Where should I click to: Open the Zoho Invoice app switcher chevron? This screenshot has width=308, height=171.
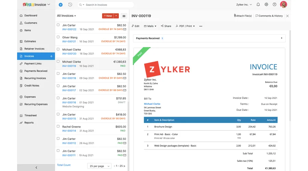[x=49, y=4]
